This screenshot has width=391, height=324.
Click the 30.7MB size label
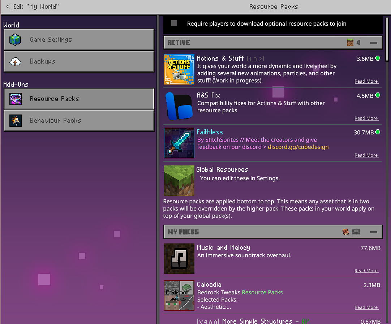pos(364,133)
